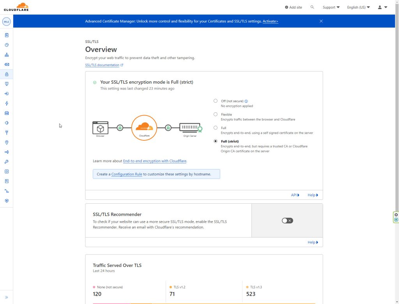
Task: Click the Cloudflare logo in header
Action: point(16,7)
